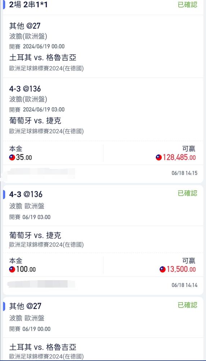Click the 06/18 14:15 bet timestamp
Viewport: 206px width, 361px height.
click(184, 173)
